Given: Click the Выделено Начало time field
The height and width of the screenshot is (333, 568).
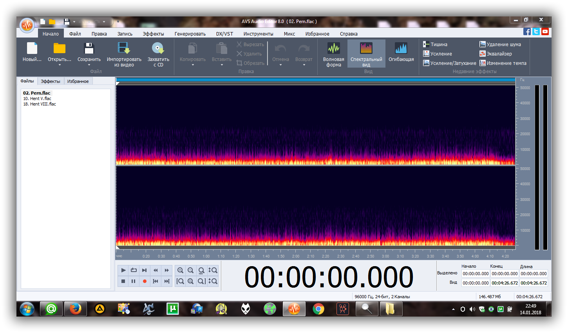Looking at the screenshot, I should (476, 274).
